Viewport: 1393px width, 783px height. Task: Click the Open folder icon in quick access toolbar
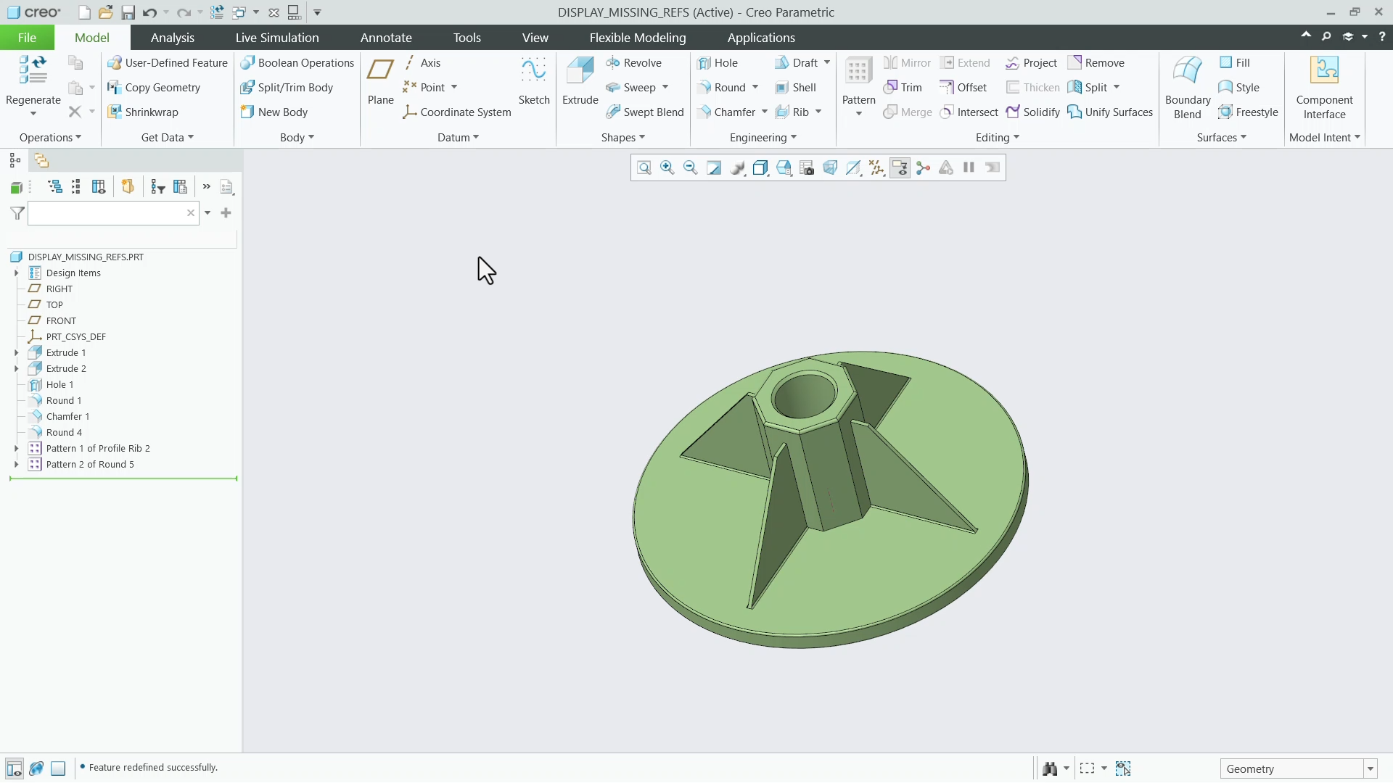coord(106,12)
